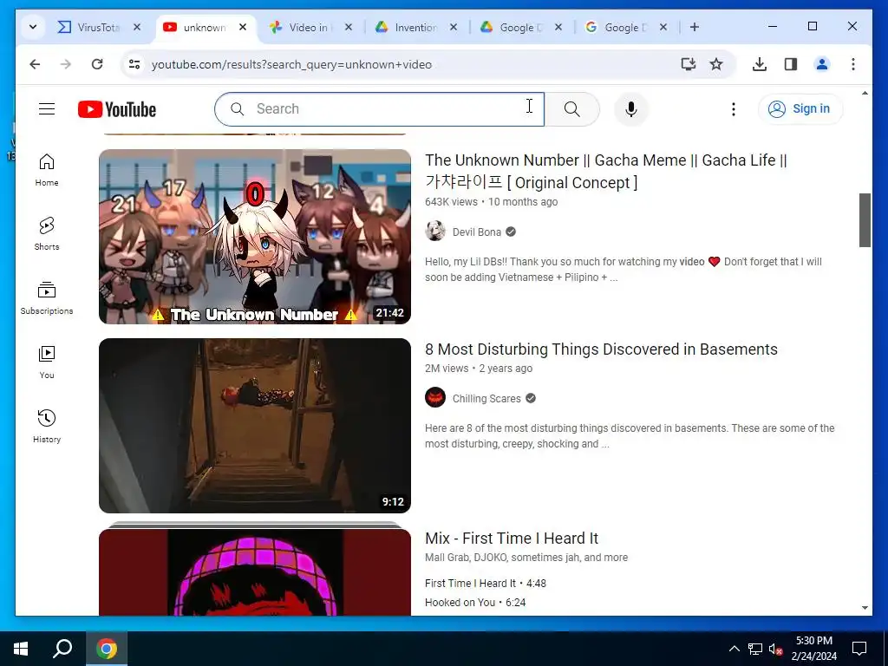Open Subscriptions in the sidebar
The height and width of the screenshot is (666, 888).
(x=47, y=298)
